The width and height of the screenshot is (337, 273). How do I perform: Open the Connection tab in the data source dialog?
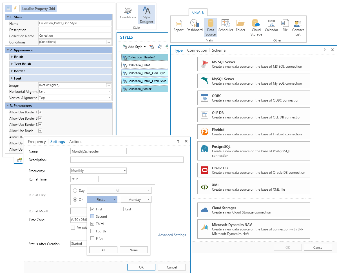(197, 50)
